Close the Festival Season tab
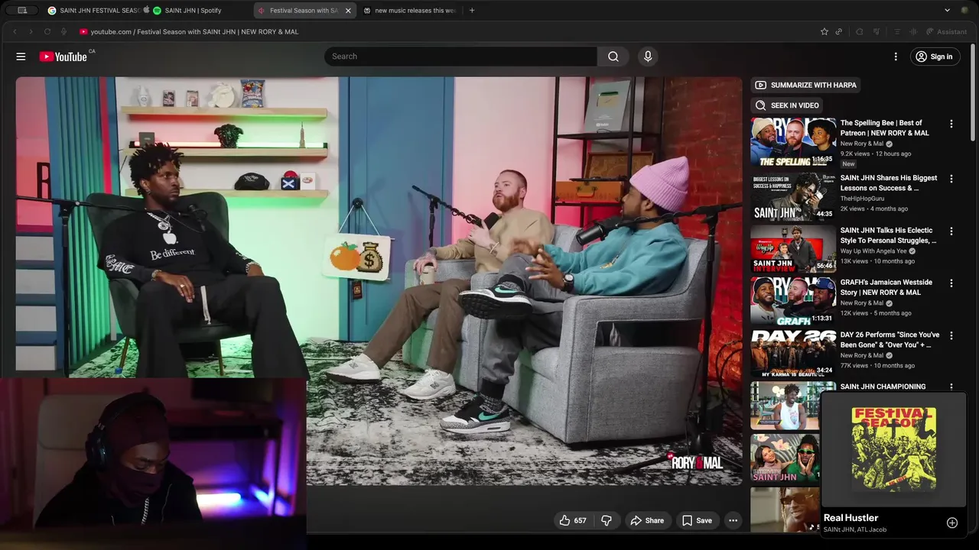This screenshot has height=550, width=979. click(x=348, y=11)
